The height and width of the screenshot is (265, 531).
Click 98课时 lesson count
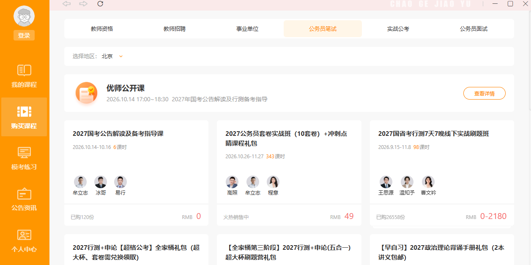coord(422,147)
